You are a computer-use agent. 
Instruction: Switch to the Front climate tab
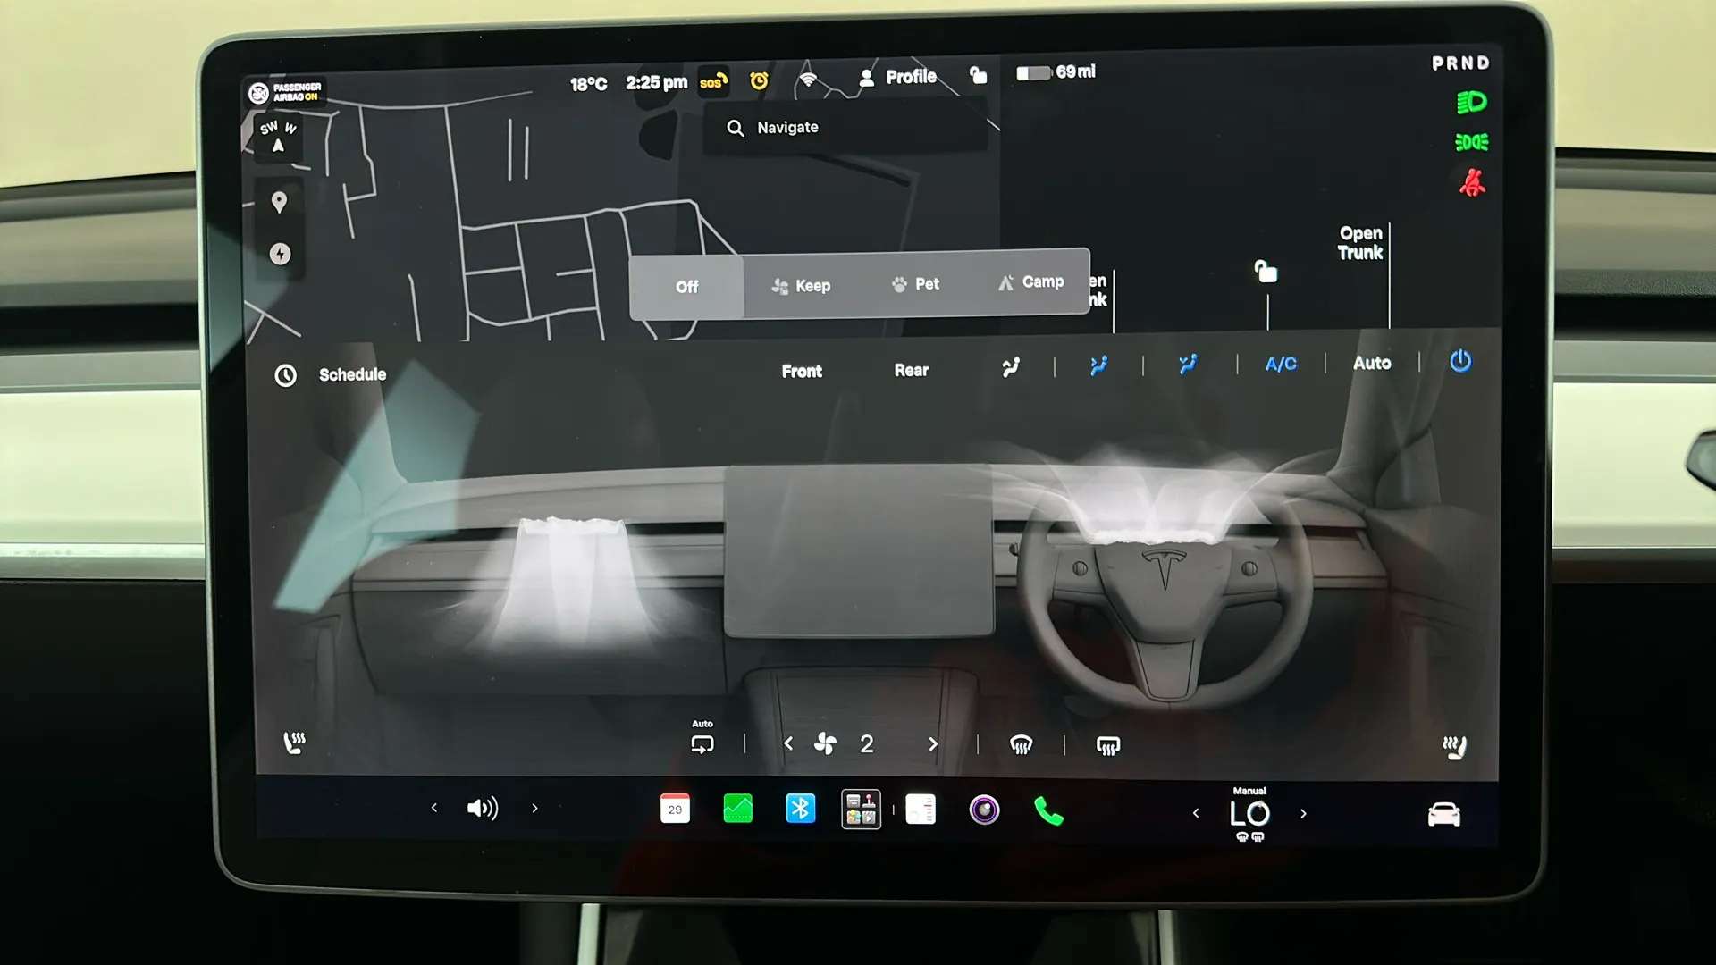(802, 371)
